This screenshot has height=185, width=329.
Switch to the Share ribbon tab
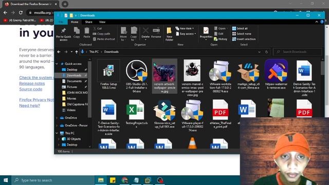point(88,22)
